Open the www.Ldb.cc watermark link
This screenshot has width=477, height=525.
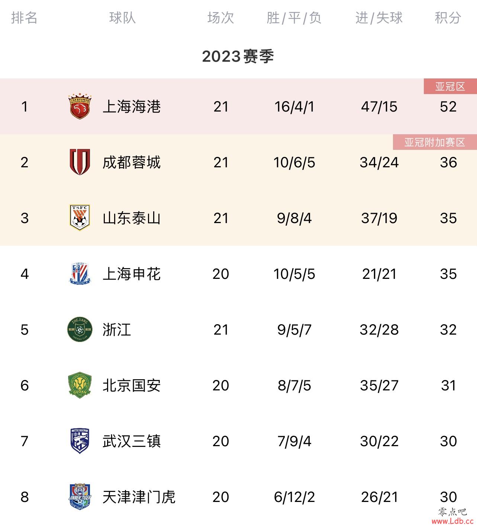tap(452, 521)
